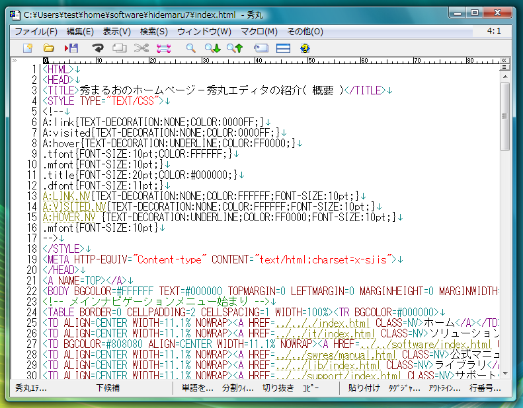Click the ｺﾋﾟｰ function key button

click(311, 388)
